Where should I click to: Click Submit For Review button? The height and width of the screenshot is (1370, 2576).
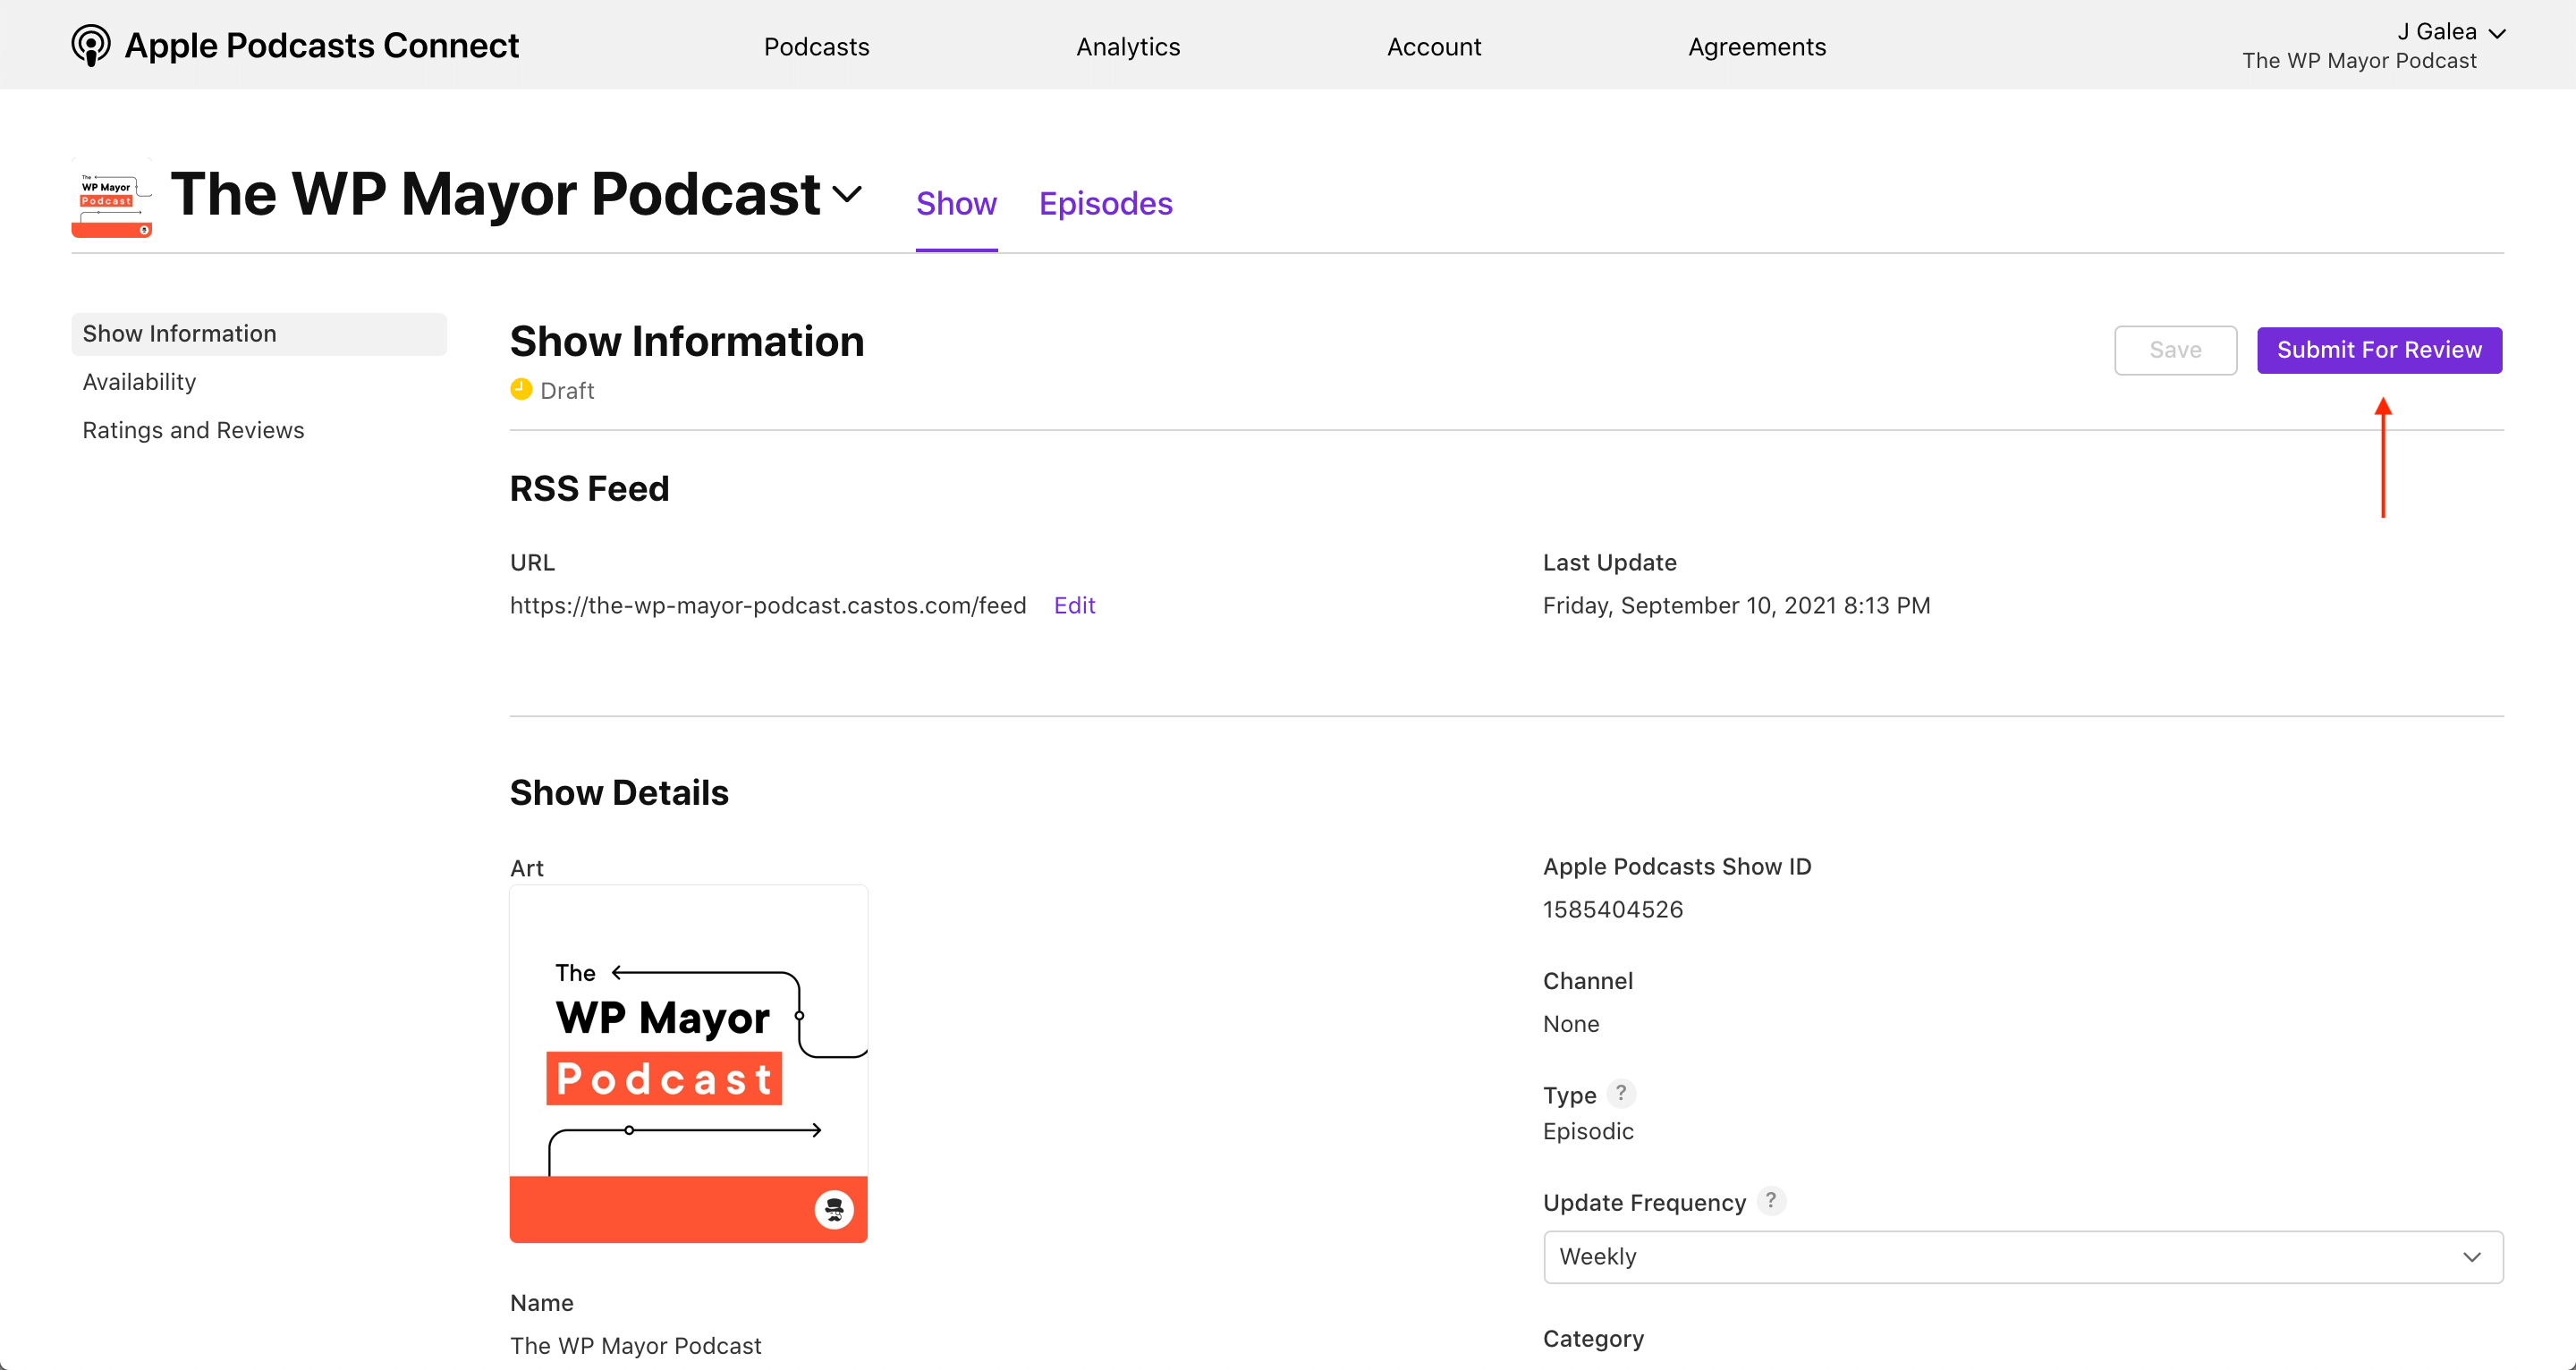click(x=2379, y=350)
